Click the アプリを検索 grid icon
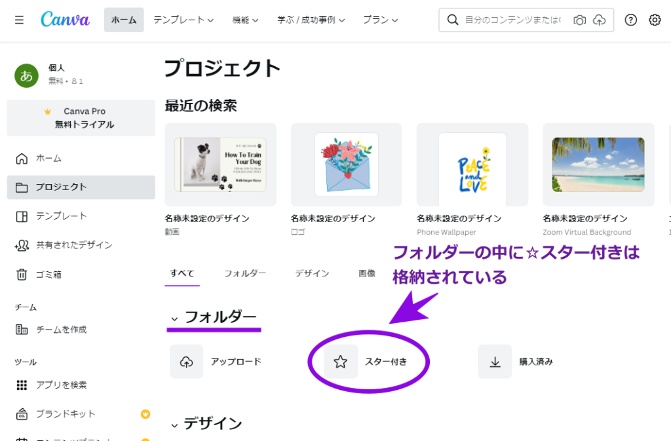 pyautogui.click(x=22, y=385)
